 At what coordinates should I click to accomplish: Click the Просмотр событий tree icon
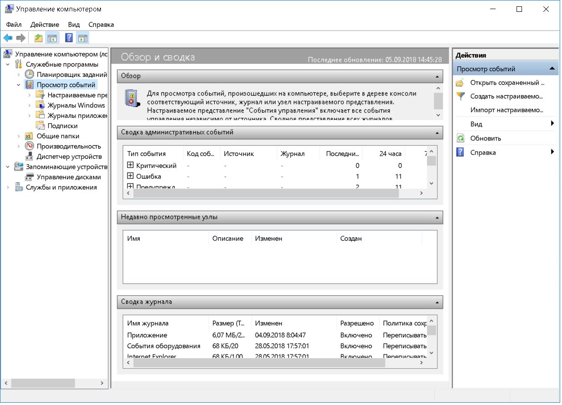click(30, 85)
